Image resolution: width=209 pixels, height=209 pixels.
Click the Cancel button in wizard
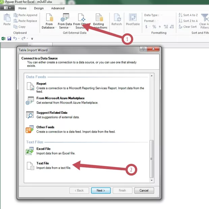(x=144, y=190)
